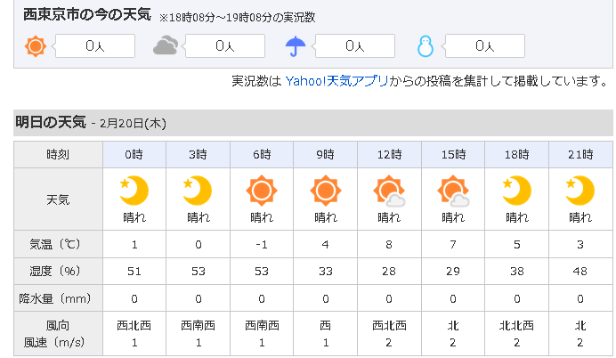Click the 気温 row label

[55, 244]
